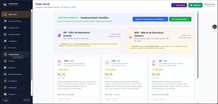Open the Hub Central button

pyautogui.click(x=179, y=5)
